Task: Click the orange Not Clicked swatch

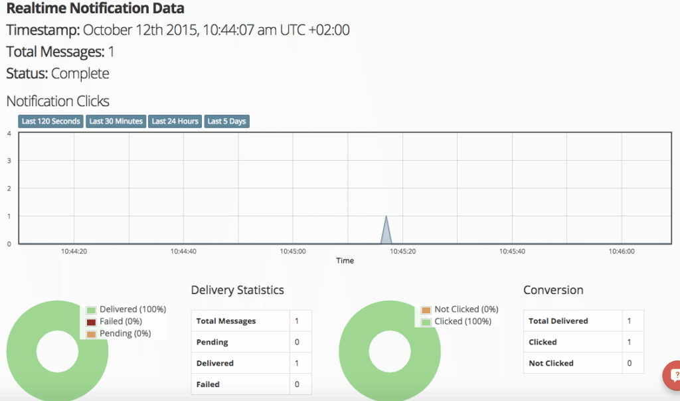Action: 425,309
